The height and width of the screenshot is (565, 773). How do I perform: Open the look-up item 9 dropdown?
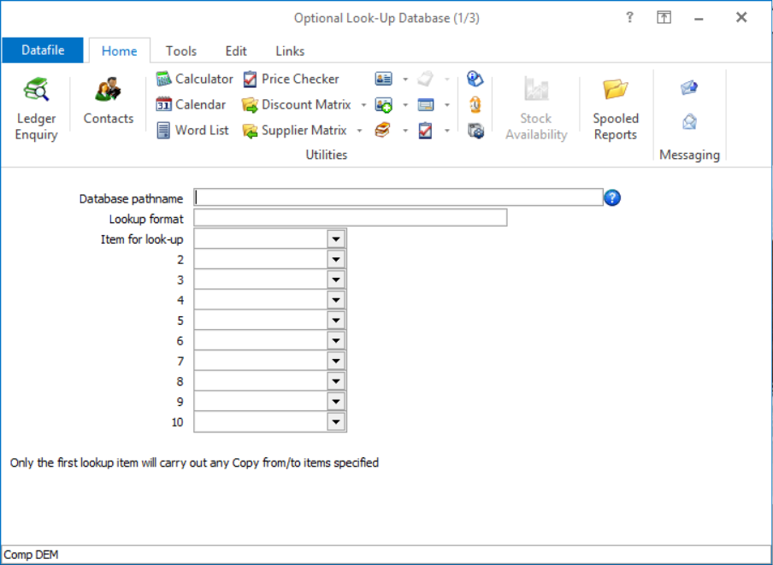pyautogui.click(x=336, y=402)
